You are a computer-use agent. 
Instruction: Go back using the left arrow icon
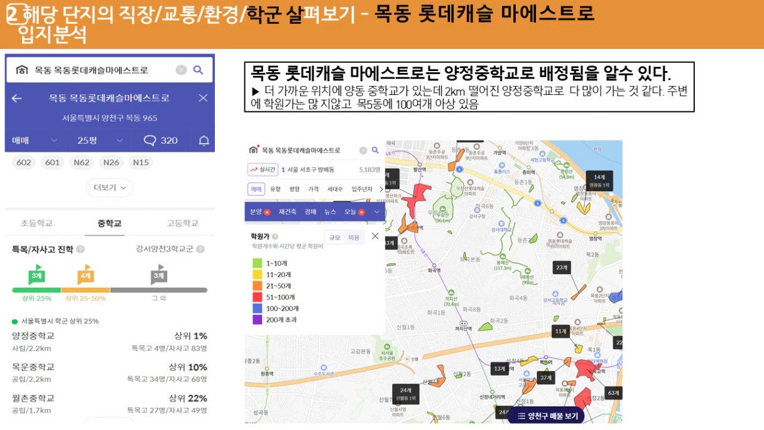pyautogui.click(x=16, y=98)
